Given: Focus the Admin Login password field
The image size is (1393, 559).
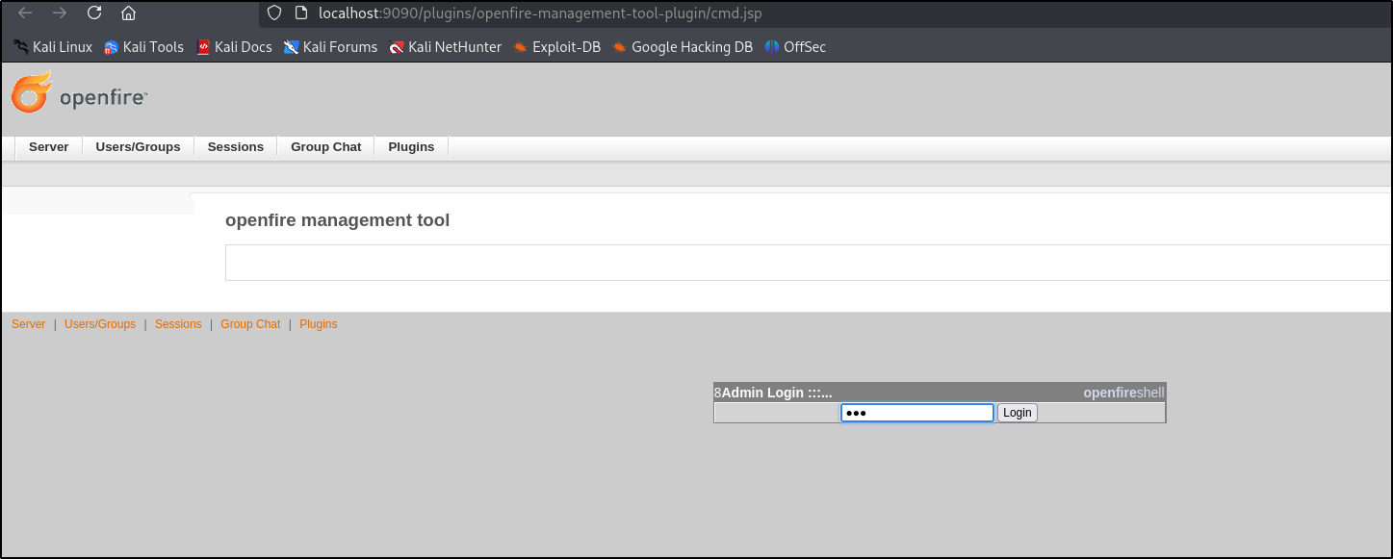Looking at the screenshot, I should pyautogui.click(x=916, y=413).
